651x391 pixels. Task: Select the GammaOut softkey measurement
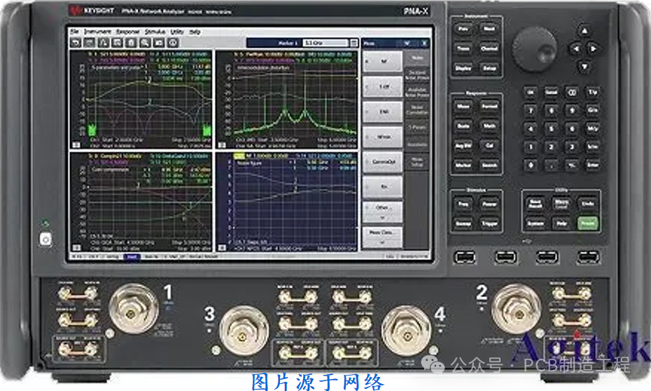pyautogui.click(x=382, y=162)
